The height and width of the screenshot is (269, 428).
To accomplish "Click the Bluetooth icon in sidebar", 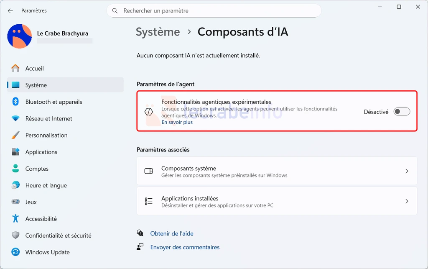I will point(15,102).
